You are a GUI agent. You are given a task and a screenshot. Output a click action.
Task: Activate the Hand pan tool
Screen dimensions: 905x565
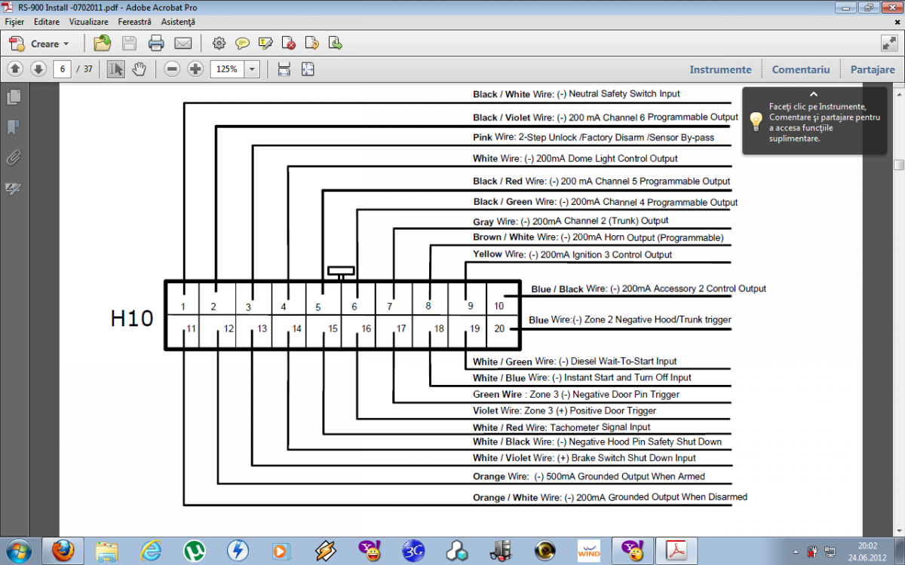coord(139,69)
